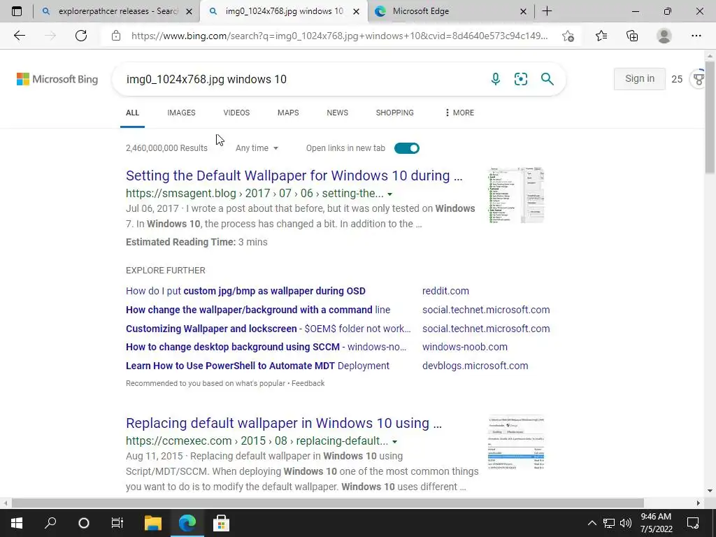Open Learn How to Use PowerShell link
The height and width of the screenshot is (537, 716).
pyautogui.click(x=257, y=366)
